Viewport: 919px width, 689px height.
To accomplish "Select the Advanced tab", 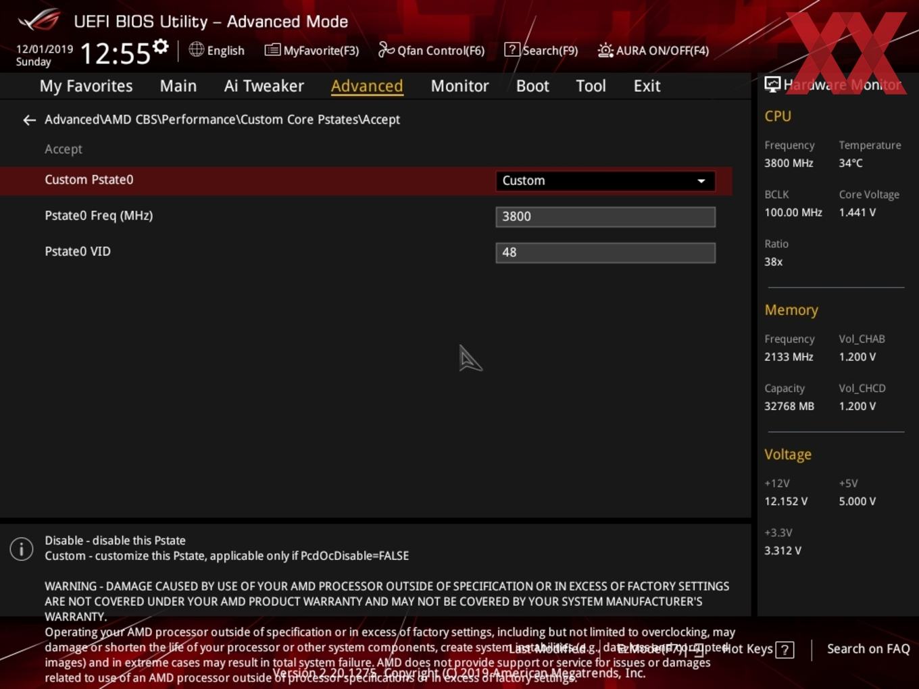I will [x=367, y=86].
